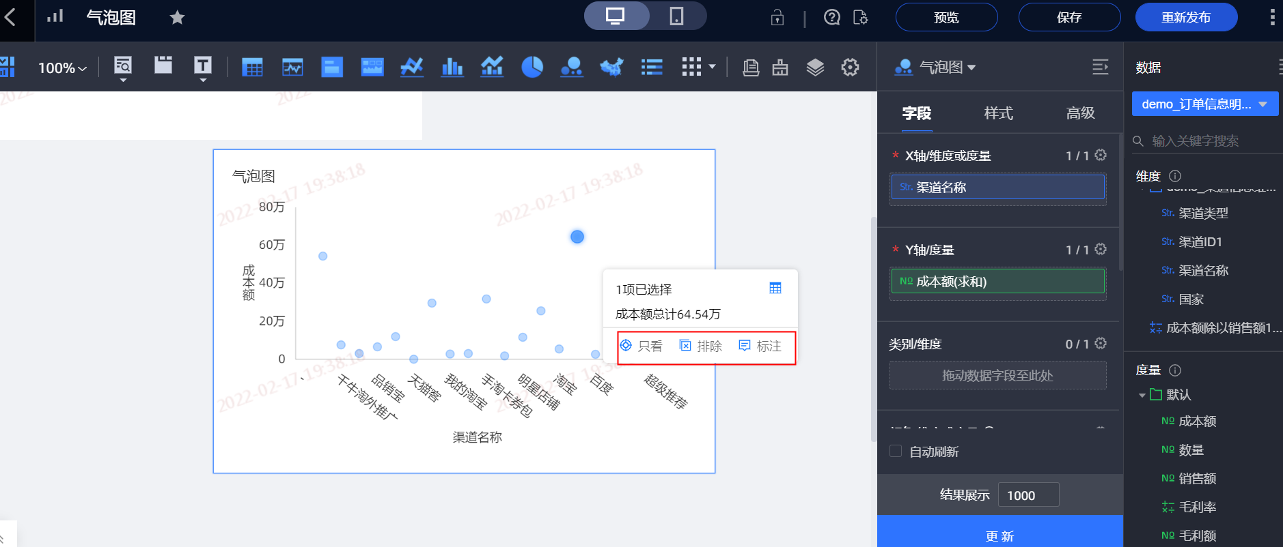Image resolution: width=1283 pixels, height=547 pixels.
Task: Open X轴 settings gear icon
Action: click(1101, 155)
